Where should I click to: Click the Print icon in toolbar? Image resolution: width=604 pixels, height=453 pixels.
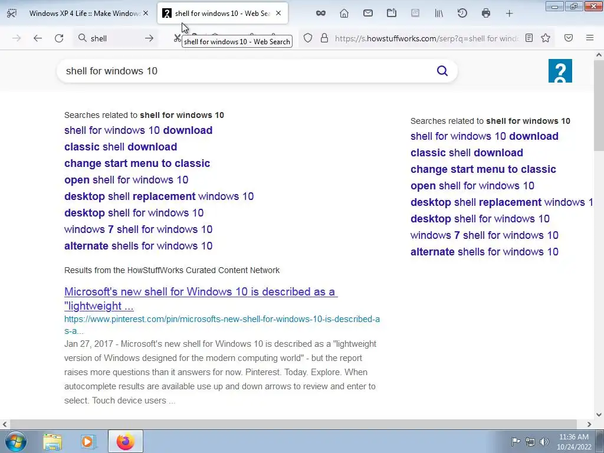(x=486, y=14)
